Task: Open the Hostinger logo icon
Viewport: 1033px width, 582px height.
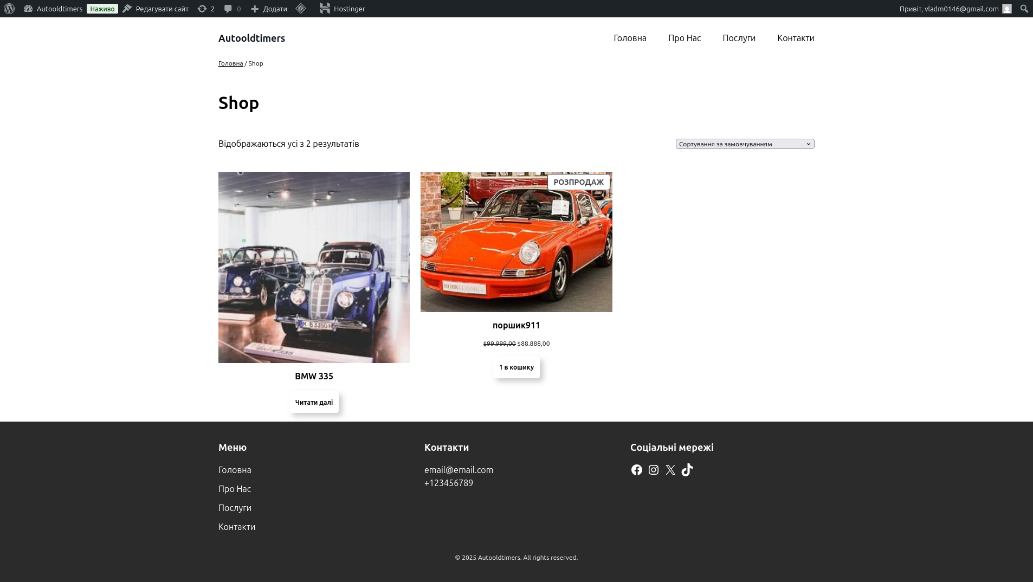Action: pos(325,8)
